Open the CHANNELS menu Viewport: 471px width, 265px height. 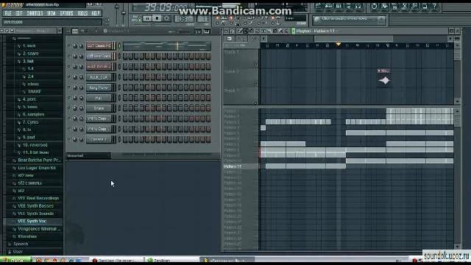[35, 13]
